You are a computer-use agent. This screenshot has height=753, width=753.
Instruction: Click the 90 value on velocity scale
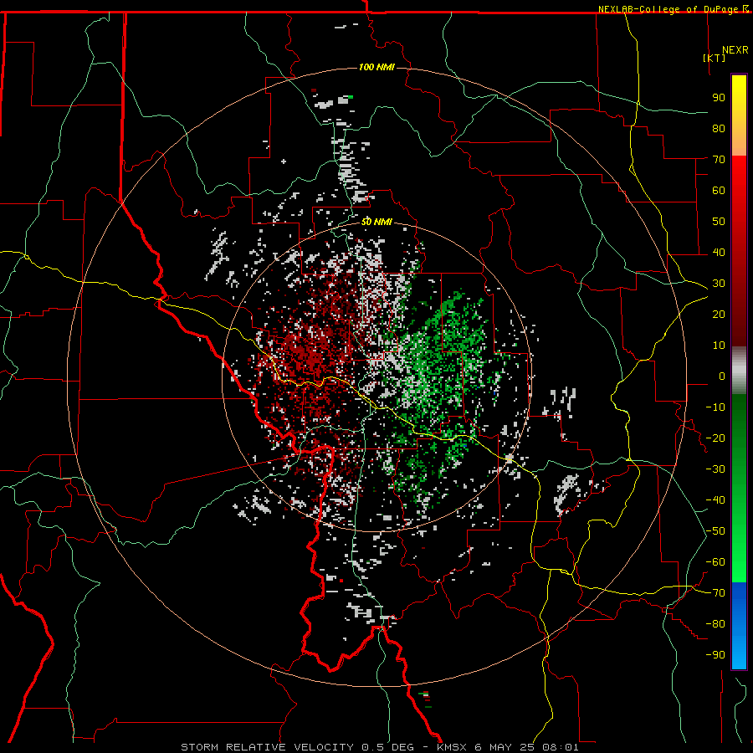(x=719, y=98)
